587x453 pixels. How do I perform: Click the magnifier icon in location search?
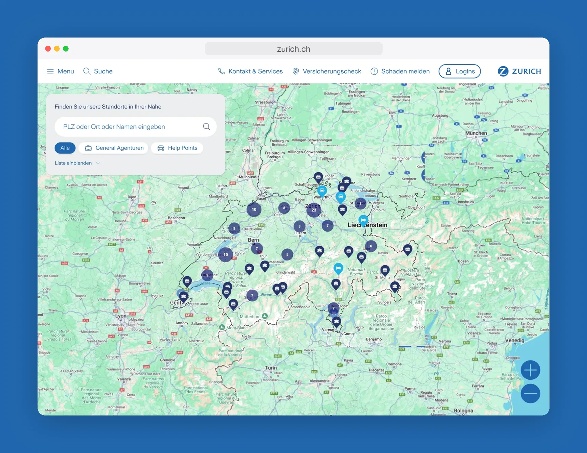point(206,127)
